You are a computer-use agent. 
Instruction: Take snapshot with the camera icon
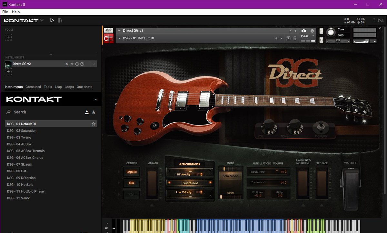point(303,31)
